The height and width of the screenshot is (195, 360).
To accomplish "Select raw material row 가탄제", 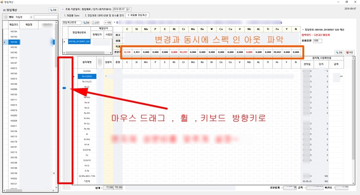I will [87, 181].
